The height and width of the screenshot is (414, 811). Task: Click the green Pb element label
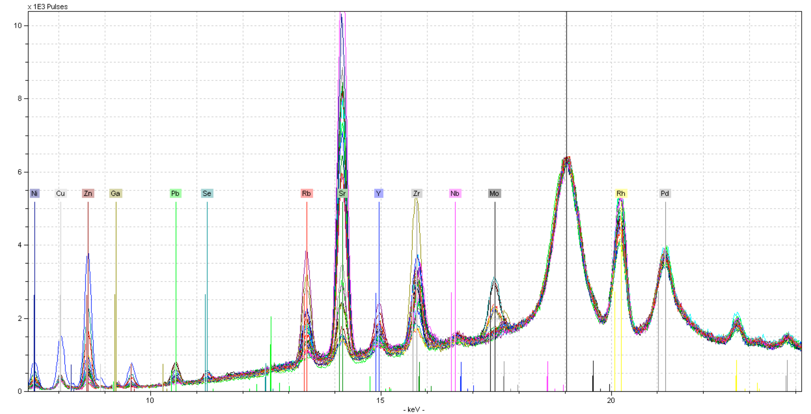point(175,193)
